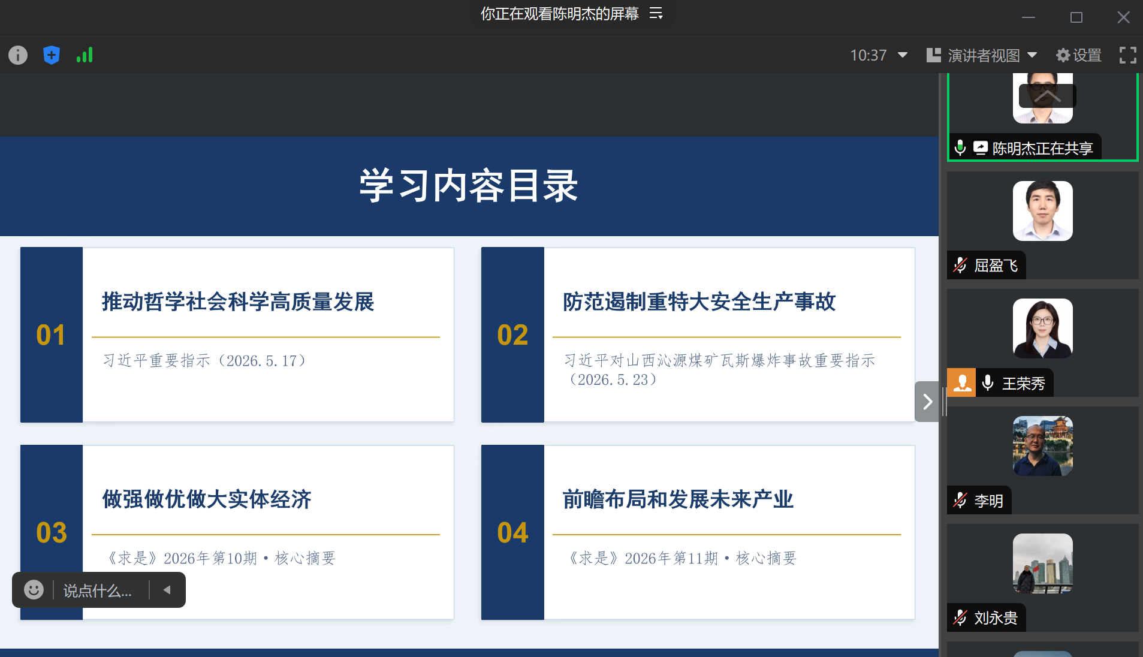Click the screen-share icon beside 陈明杰正在共享
This screenshot has height=657, width=1143.
pyautogui.click(x=980, y=147)
